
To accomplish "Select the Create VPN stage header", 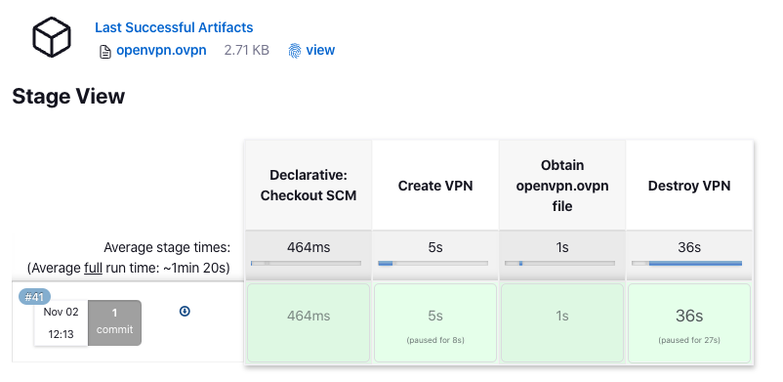I will (435, 186).
